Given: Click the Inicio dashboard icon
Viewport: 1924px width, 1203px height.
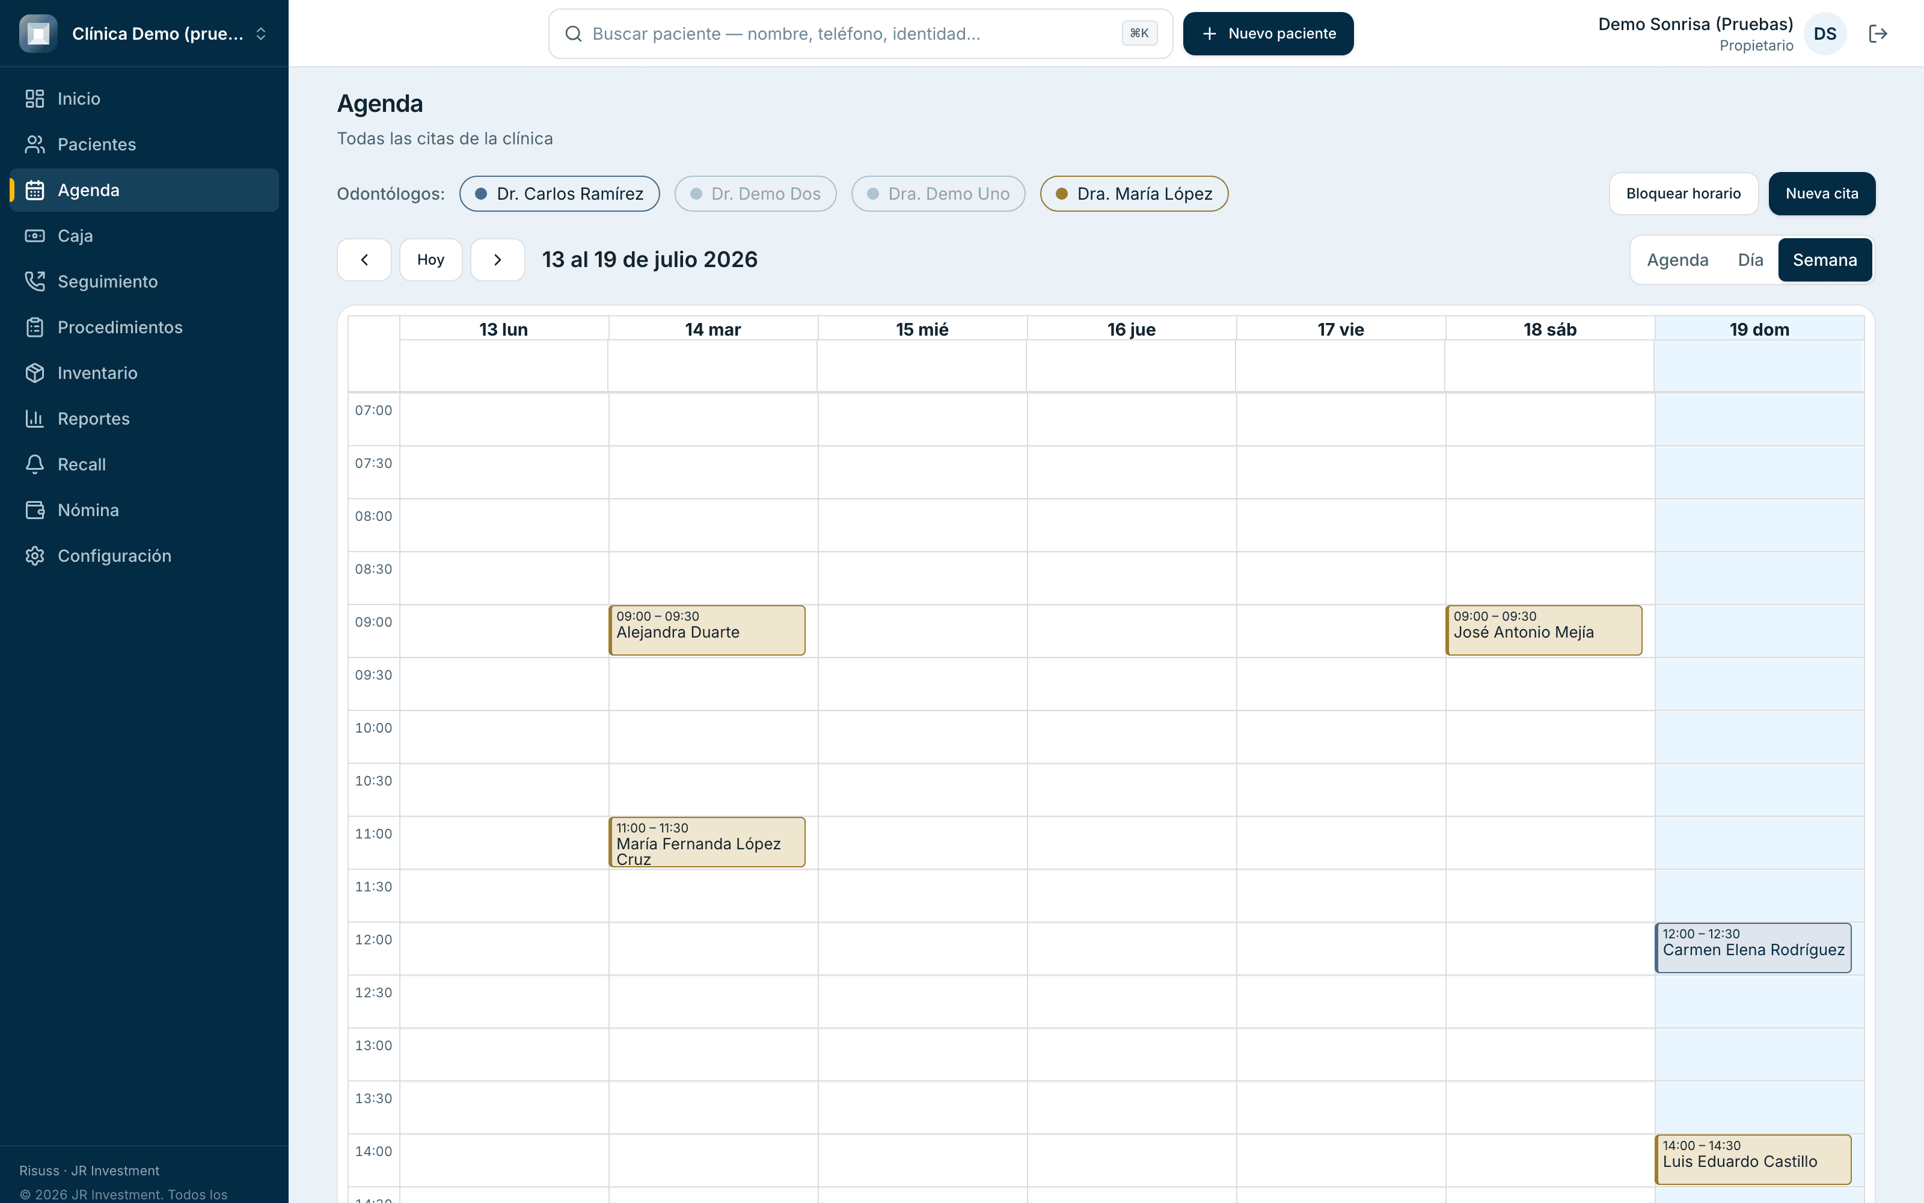Looking at the screenshot, I should click(34, 99).
